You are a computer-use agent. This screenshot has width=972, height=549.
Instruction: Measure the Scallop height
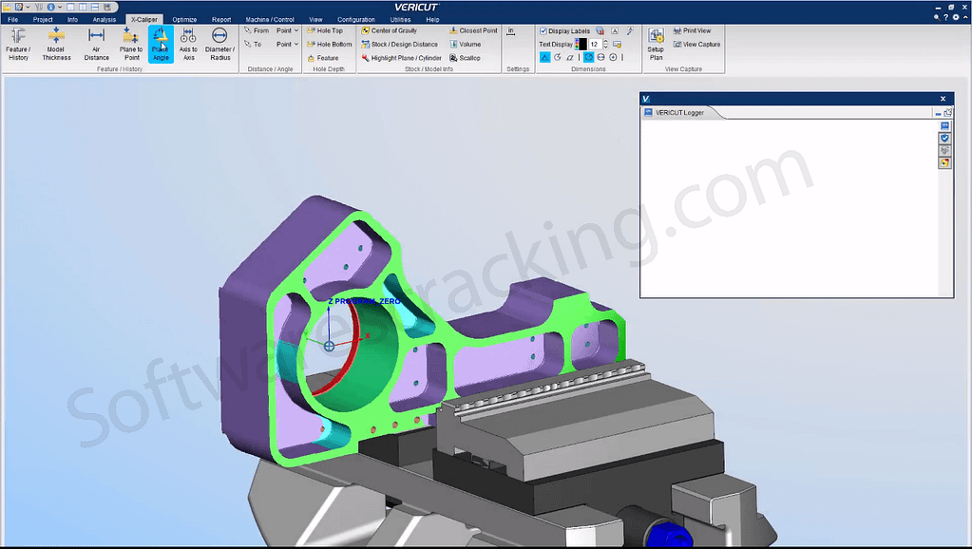click(x=465, y=58)
